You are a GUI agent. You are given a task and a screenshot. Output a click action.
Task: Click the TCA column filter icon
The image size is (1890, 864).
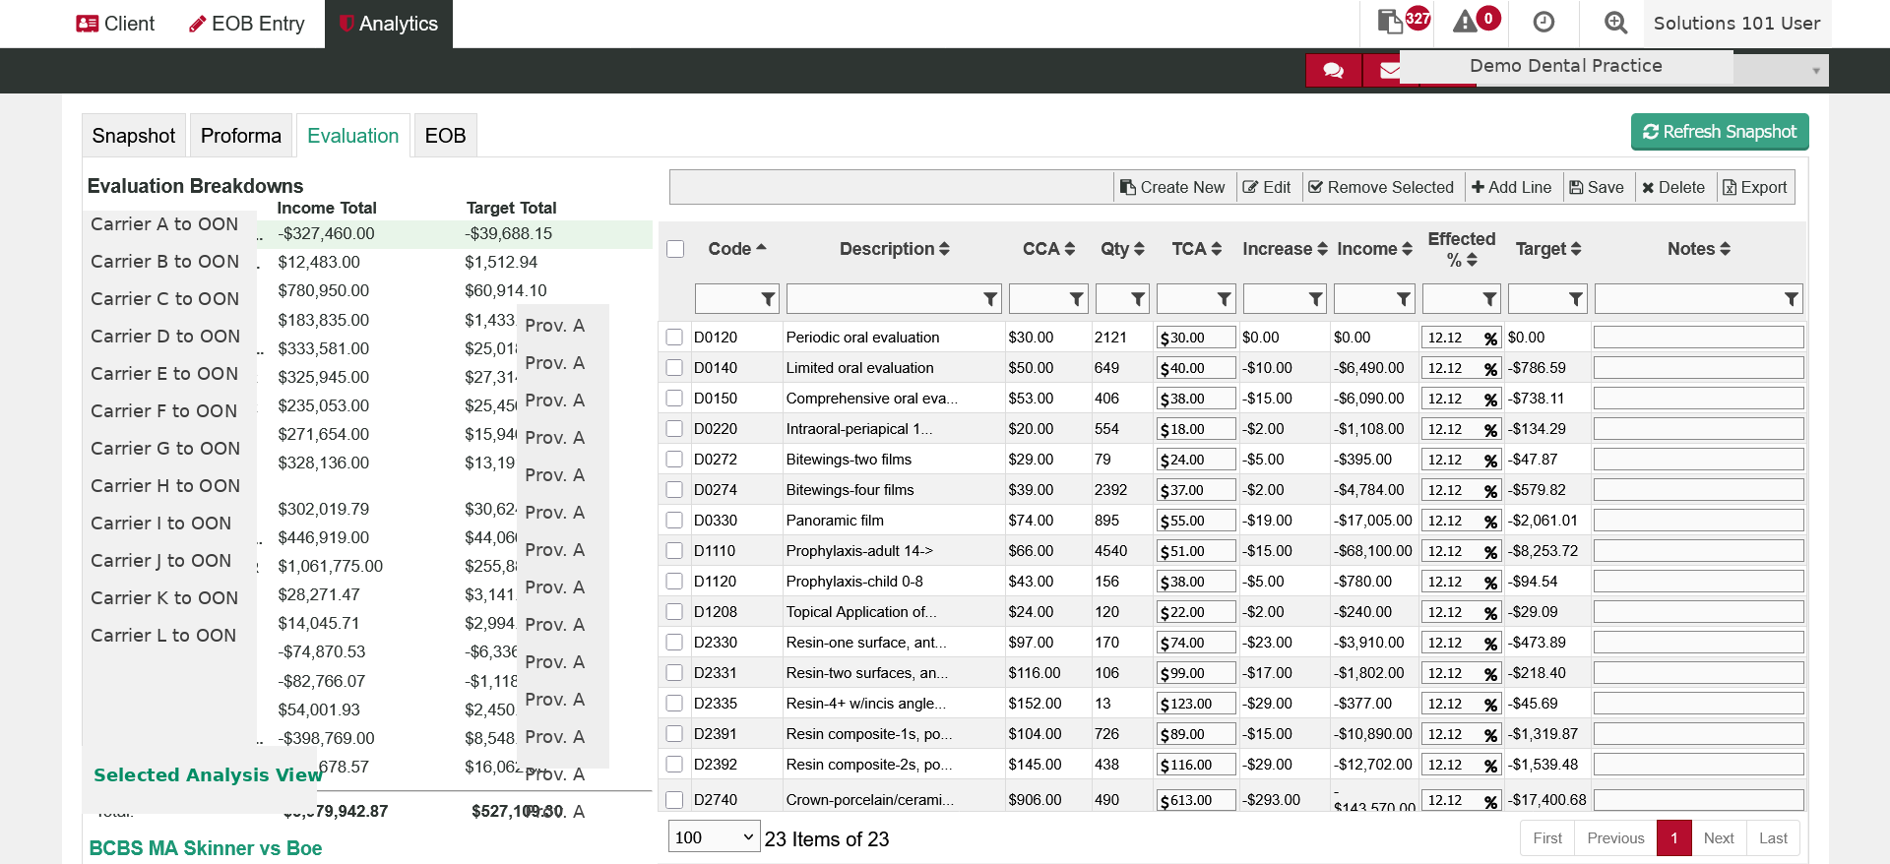tap(1225, 299)
